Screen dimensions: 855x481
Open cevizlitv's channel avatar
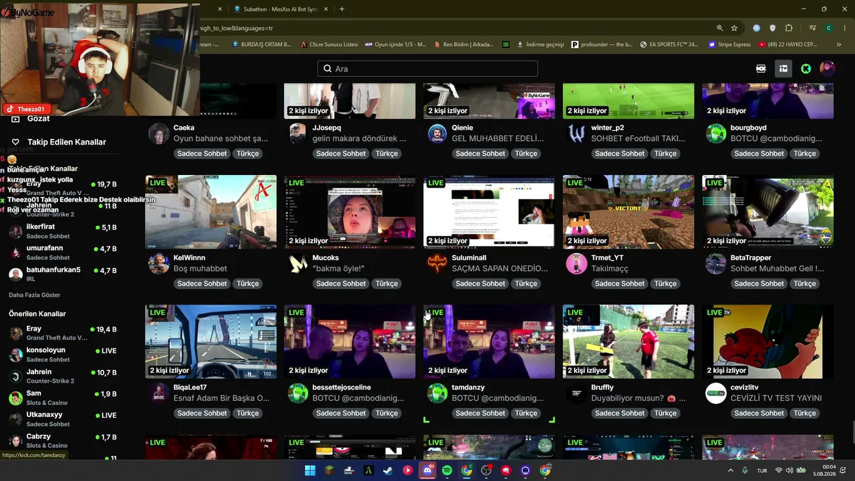tap(716, 393)
